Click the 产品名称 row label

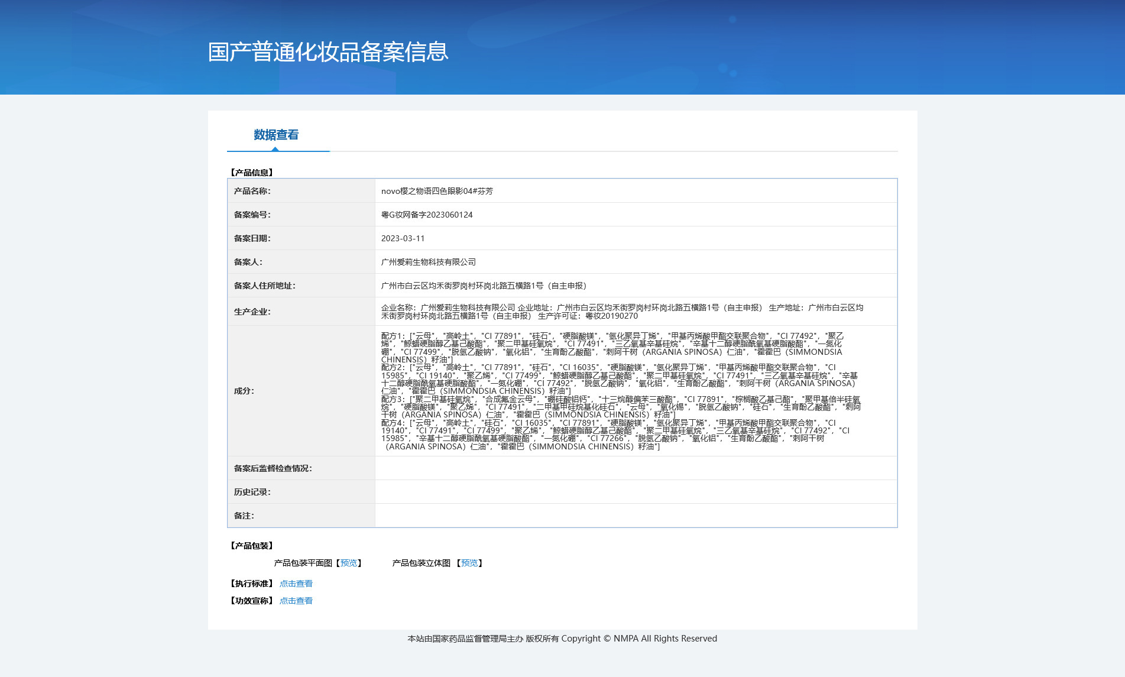click(252, 191)
